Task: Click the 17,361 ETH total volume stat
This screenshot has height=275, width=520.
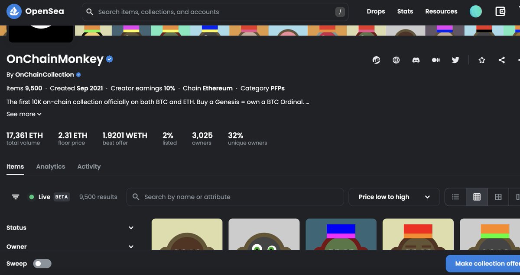Action: (x=25, y=138)
